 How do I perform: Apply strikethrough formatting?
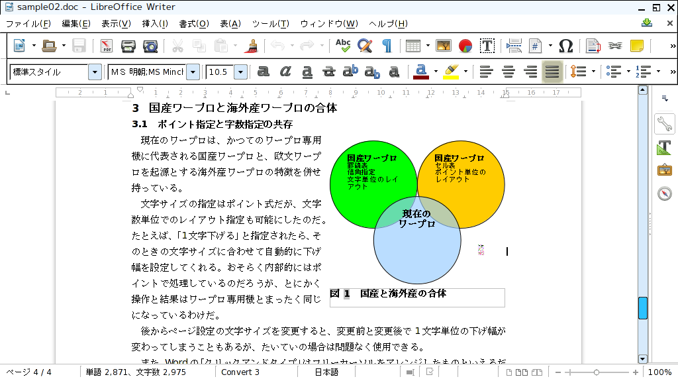click(328, 72)
